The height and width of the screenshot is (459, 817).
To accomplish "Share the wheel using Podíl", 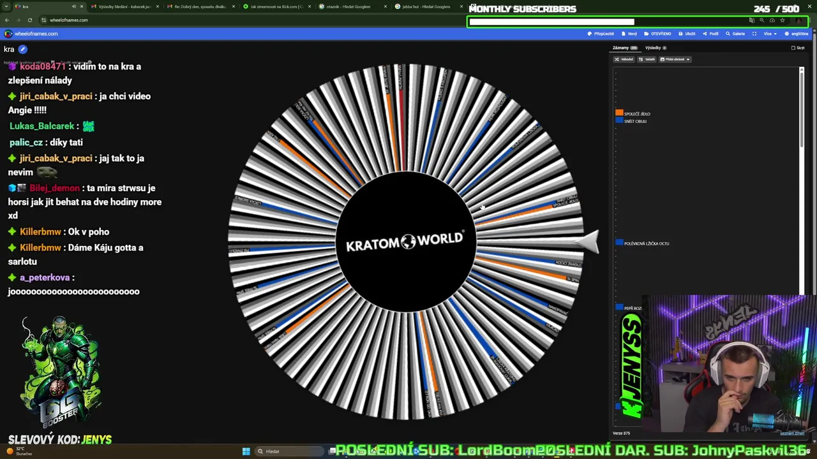I will [x=710, y=34].
